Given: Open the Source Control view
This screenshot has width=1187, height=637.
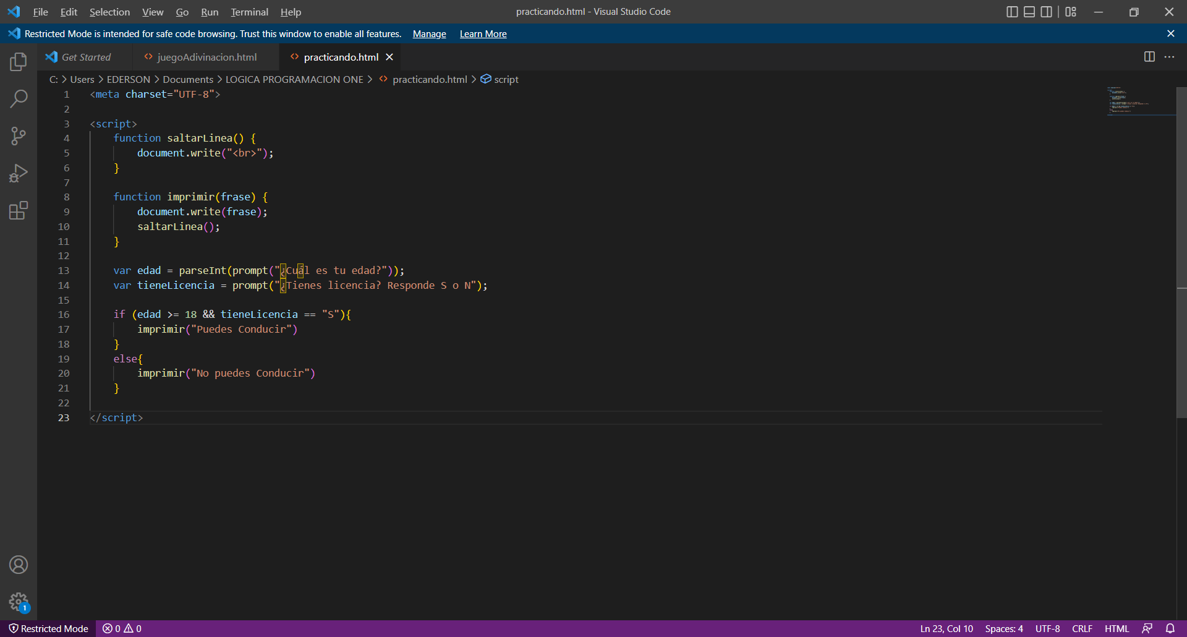Looking at the screenshot, I should point(19,136).
